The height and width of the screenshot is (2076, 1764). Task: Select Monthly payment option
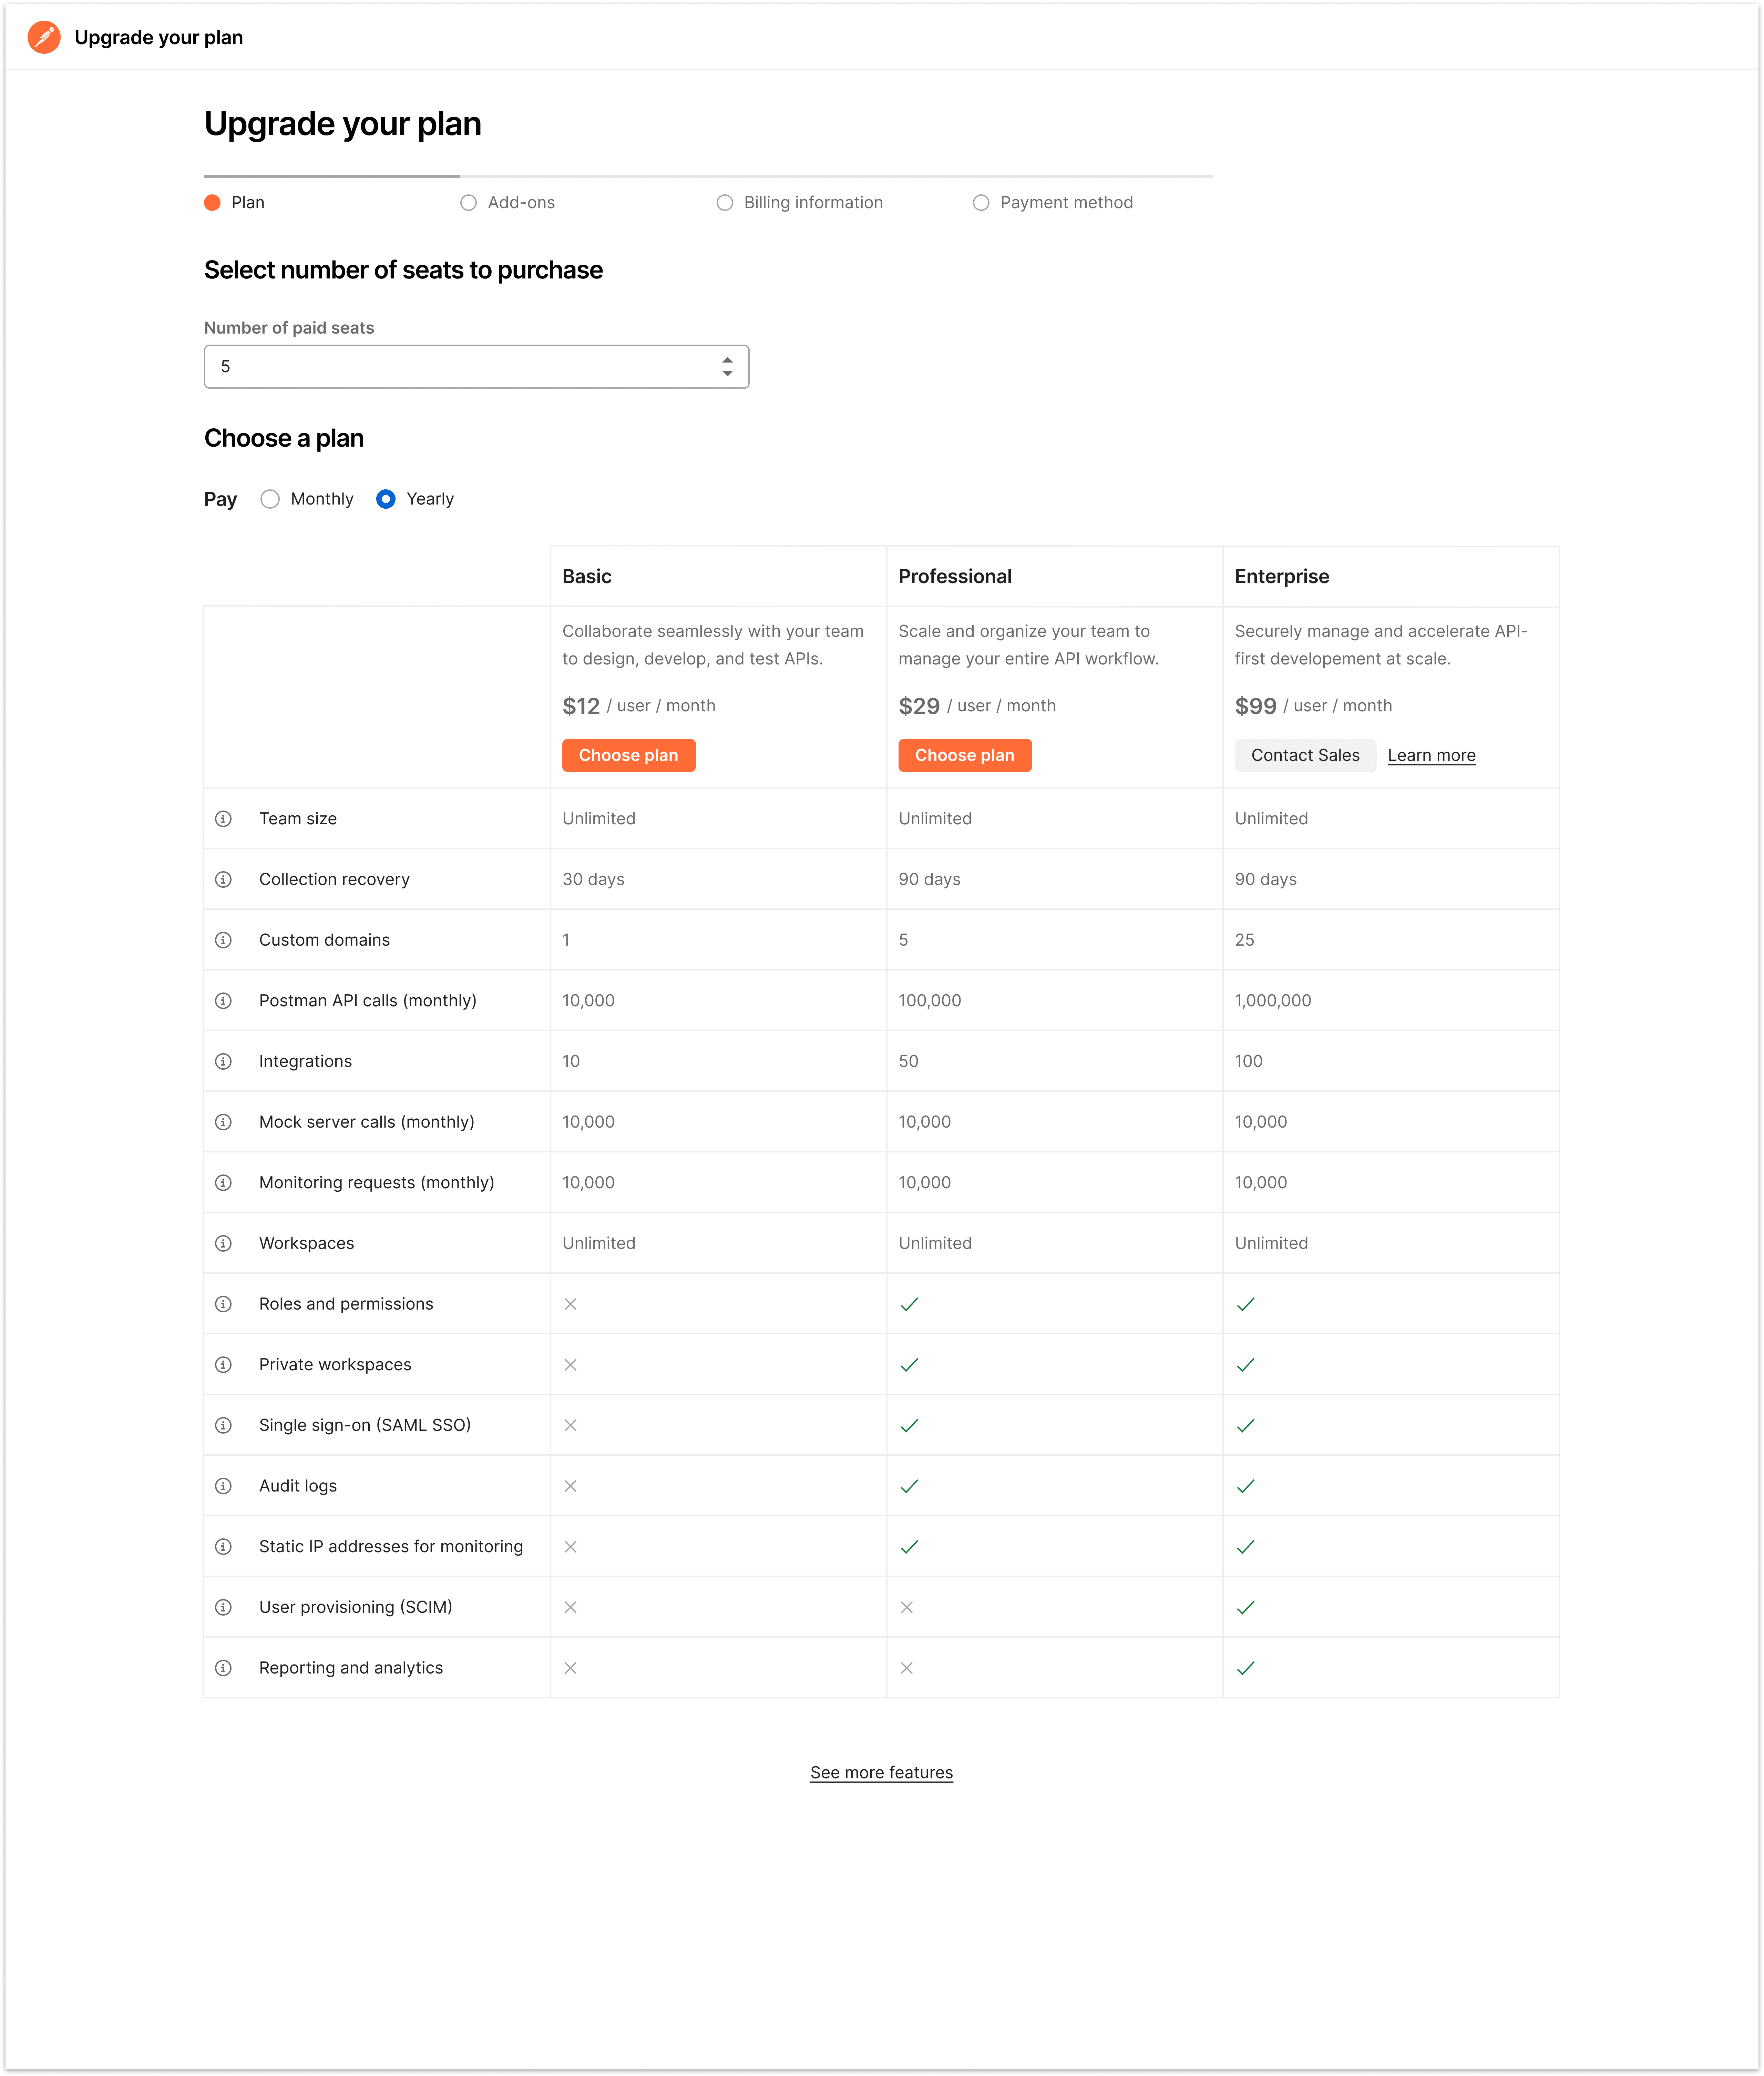point(270,499)
